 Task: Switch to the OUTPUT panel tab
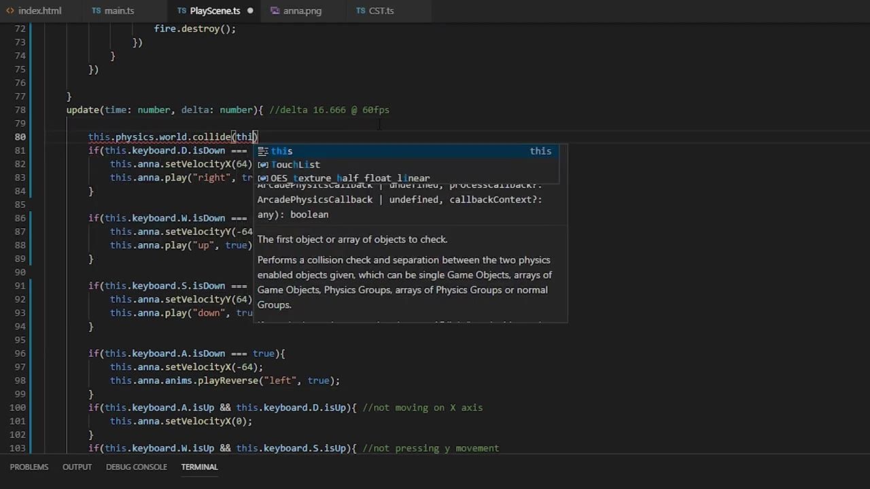click(77, 467)
